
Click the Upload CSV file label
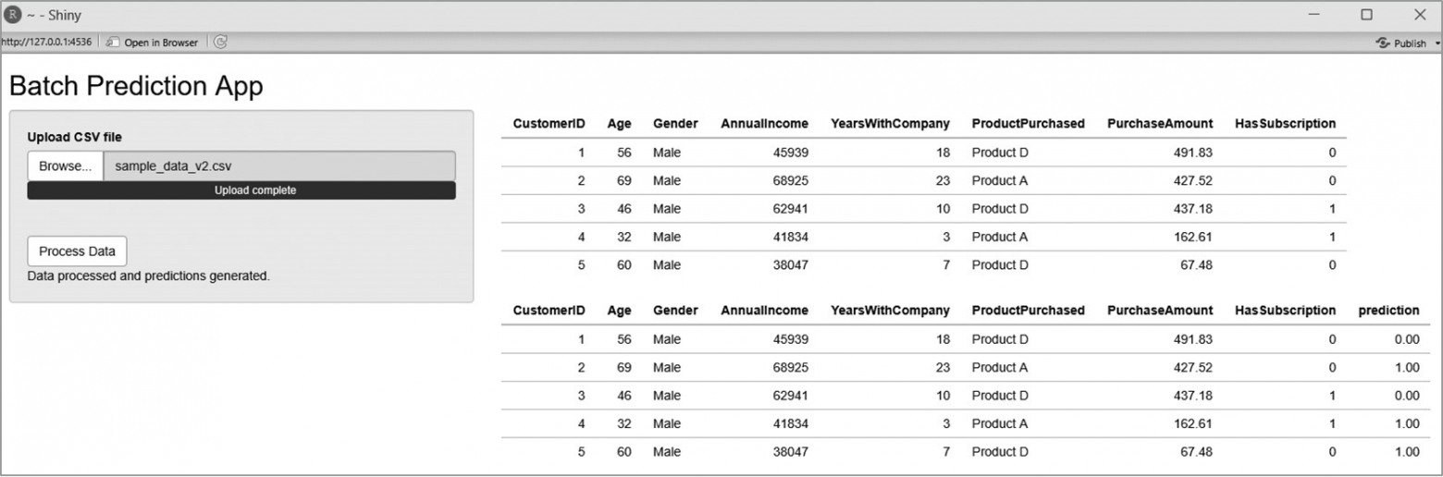pyautogui.click(x=75, y=137)
